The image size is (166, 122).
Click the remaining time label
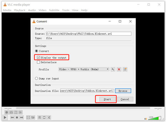click(x=158, y=108)
